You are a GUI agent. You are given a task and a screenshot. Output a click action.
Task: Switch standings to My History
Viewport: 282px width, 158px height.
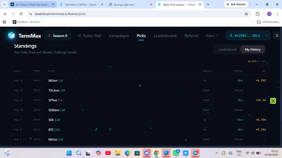pyautogui.click(x=253, y=50)
